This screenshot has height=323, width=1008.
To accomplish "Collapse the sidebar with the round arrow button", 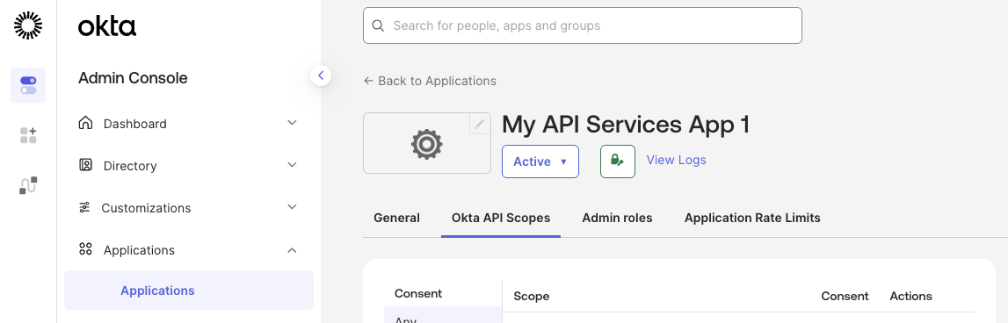I will [321, 75].
